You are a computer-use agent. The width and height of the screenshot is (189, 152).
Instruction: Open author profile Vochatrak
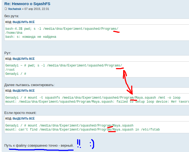pyautogui.click(x=15, y=9)
